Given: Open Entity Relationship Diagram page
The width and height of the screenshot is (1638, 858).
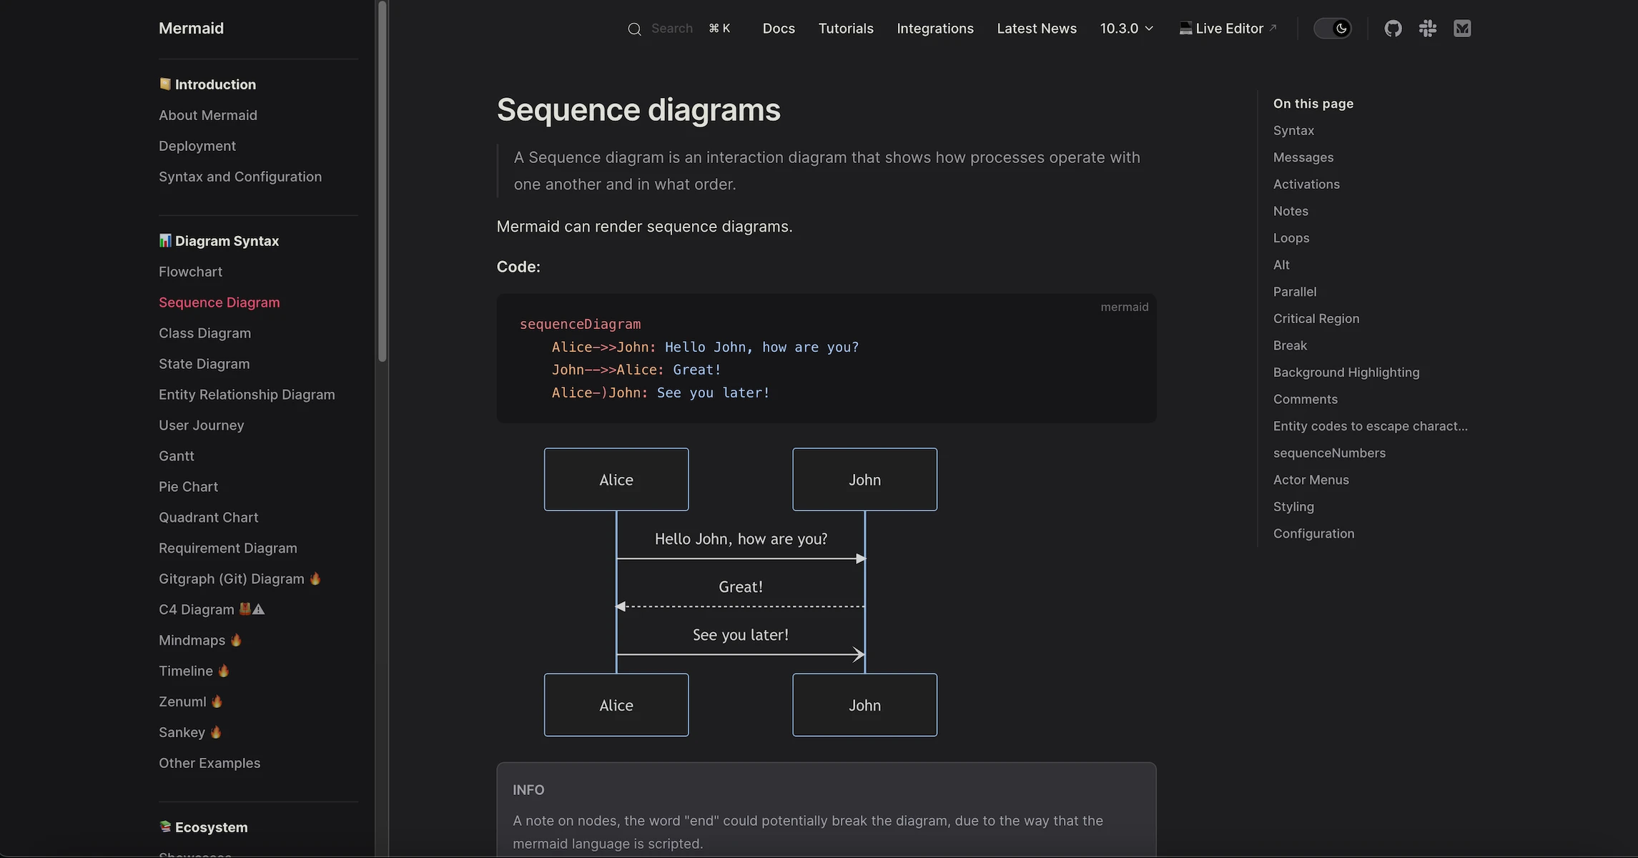Looking at the screenshot, I should [x=247, y=395].
